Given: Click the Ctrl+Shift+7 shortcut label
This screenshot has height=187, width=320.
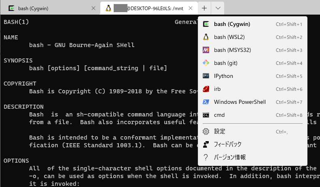Looking at the screenshot, I should [289, 102].
